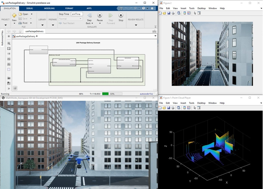Image resolution: width=263 pixels, height=189 pixels.
Task: Click New Figure icon in Point Cloud Player
Action: coord(160,108)
